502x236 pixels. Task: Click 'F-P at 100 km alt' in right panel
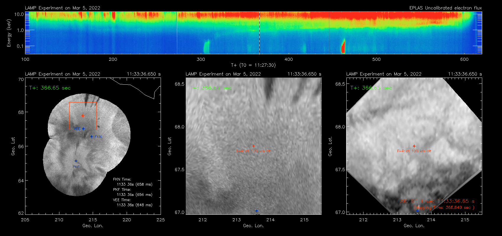[x=414, y=151]
